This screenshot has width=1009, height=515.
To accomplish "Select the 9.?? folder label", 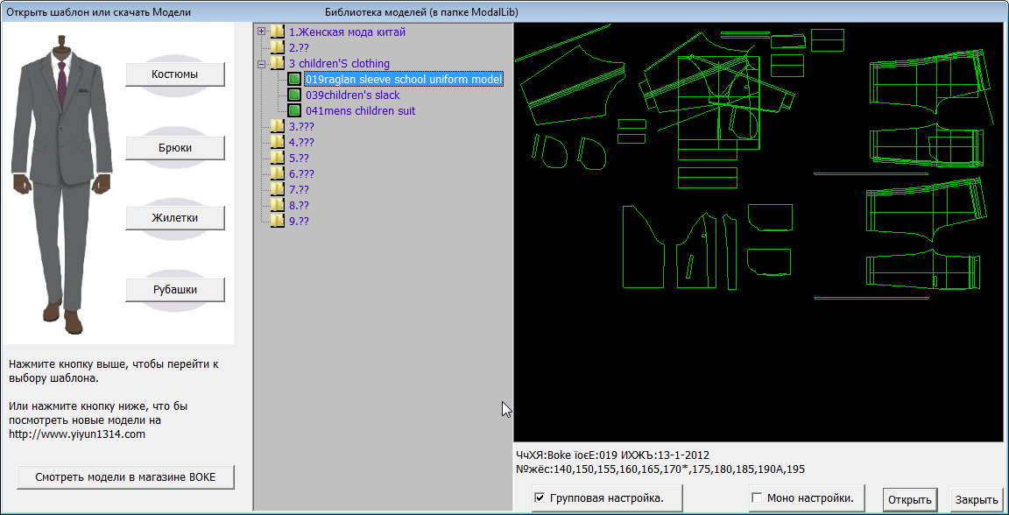I will click(x=299, y=222).
